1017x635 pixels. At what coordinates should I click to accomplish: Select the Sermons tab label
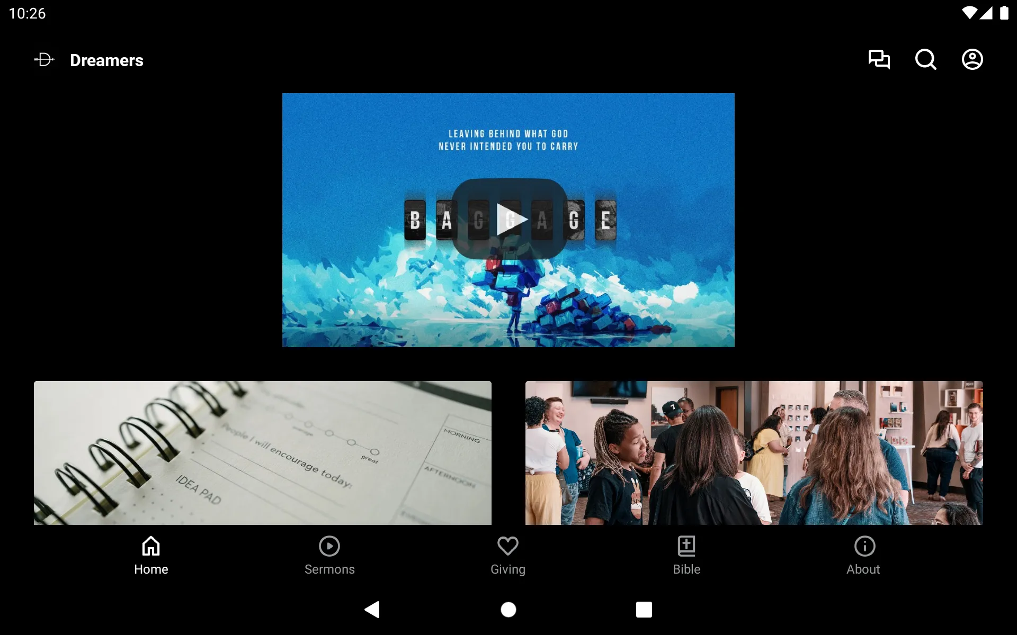[x=329, y=569]
